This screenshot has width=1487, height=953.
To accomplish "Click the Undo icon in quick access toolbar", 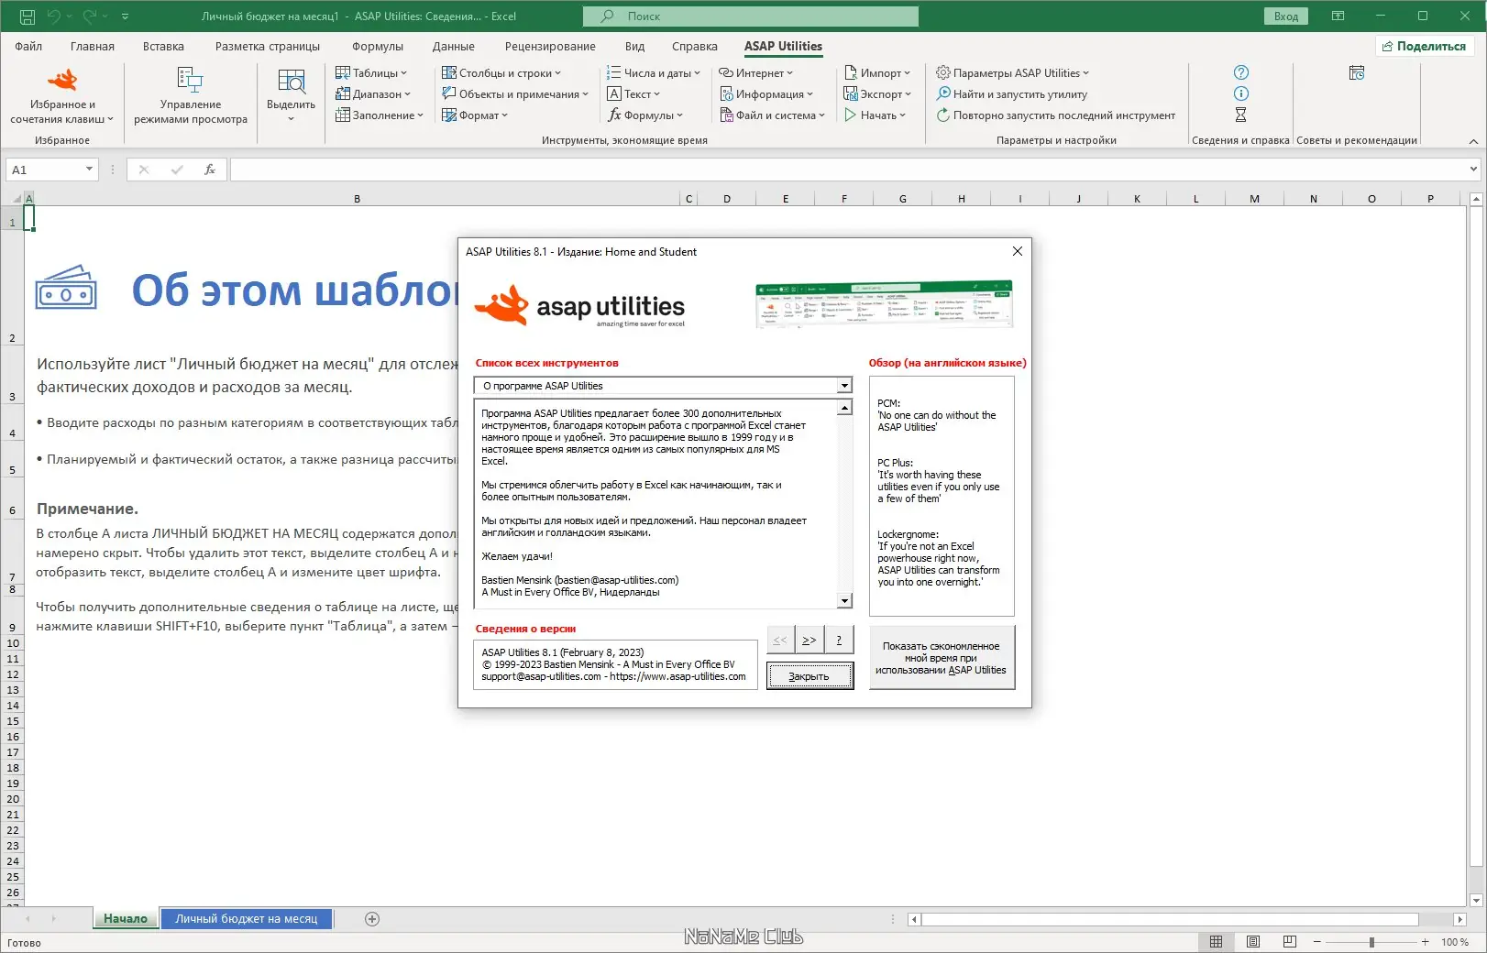I will [53, 16].
